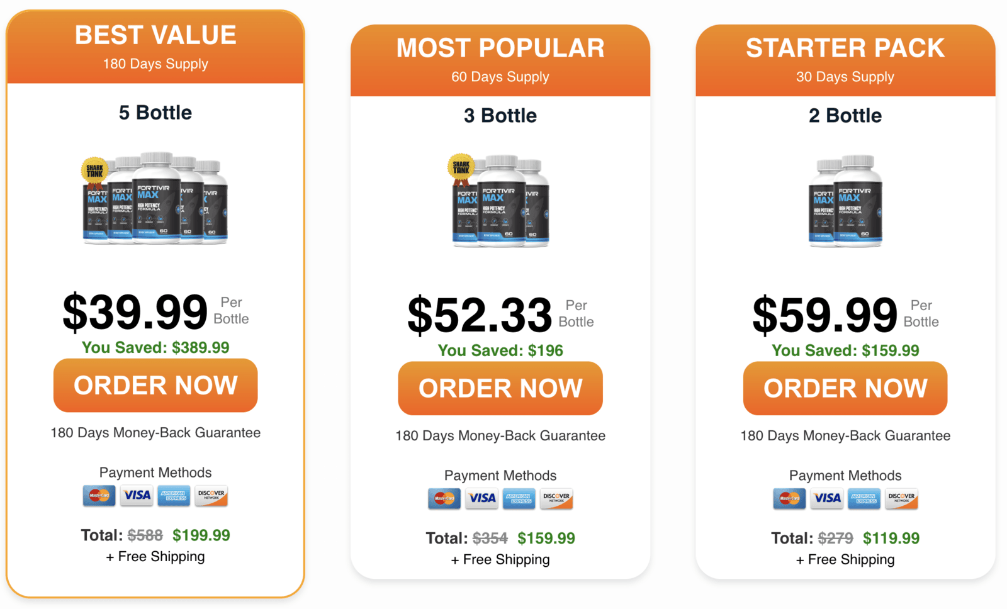Click the MasterCard icon in Most Popular card
This screenshot has height=609, width=1007.
point(444,499)
